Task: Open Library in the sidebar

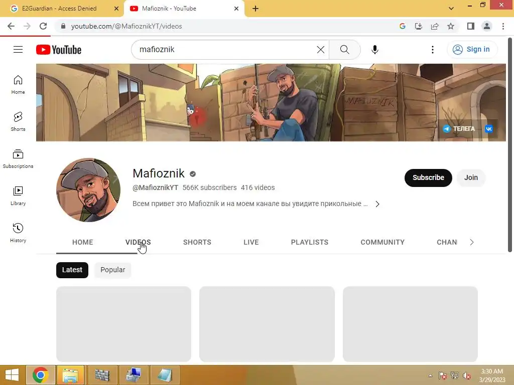Action: coord(18,196)
